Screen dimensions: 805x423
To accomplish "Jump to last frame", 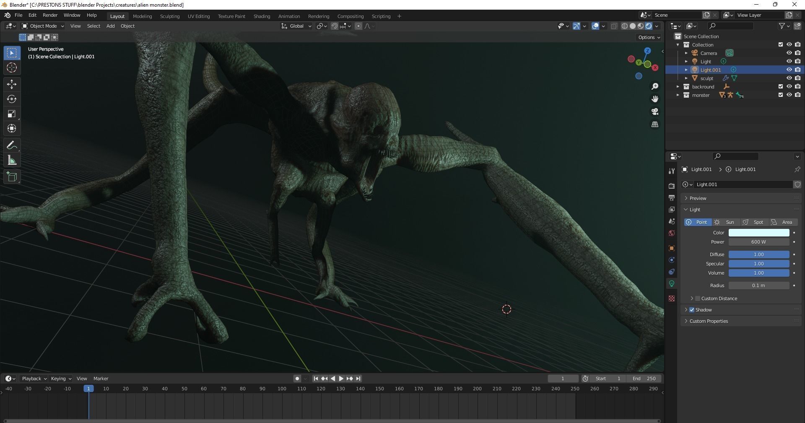I will (x=358, y=379).
